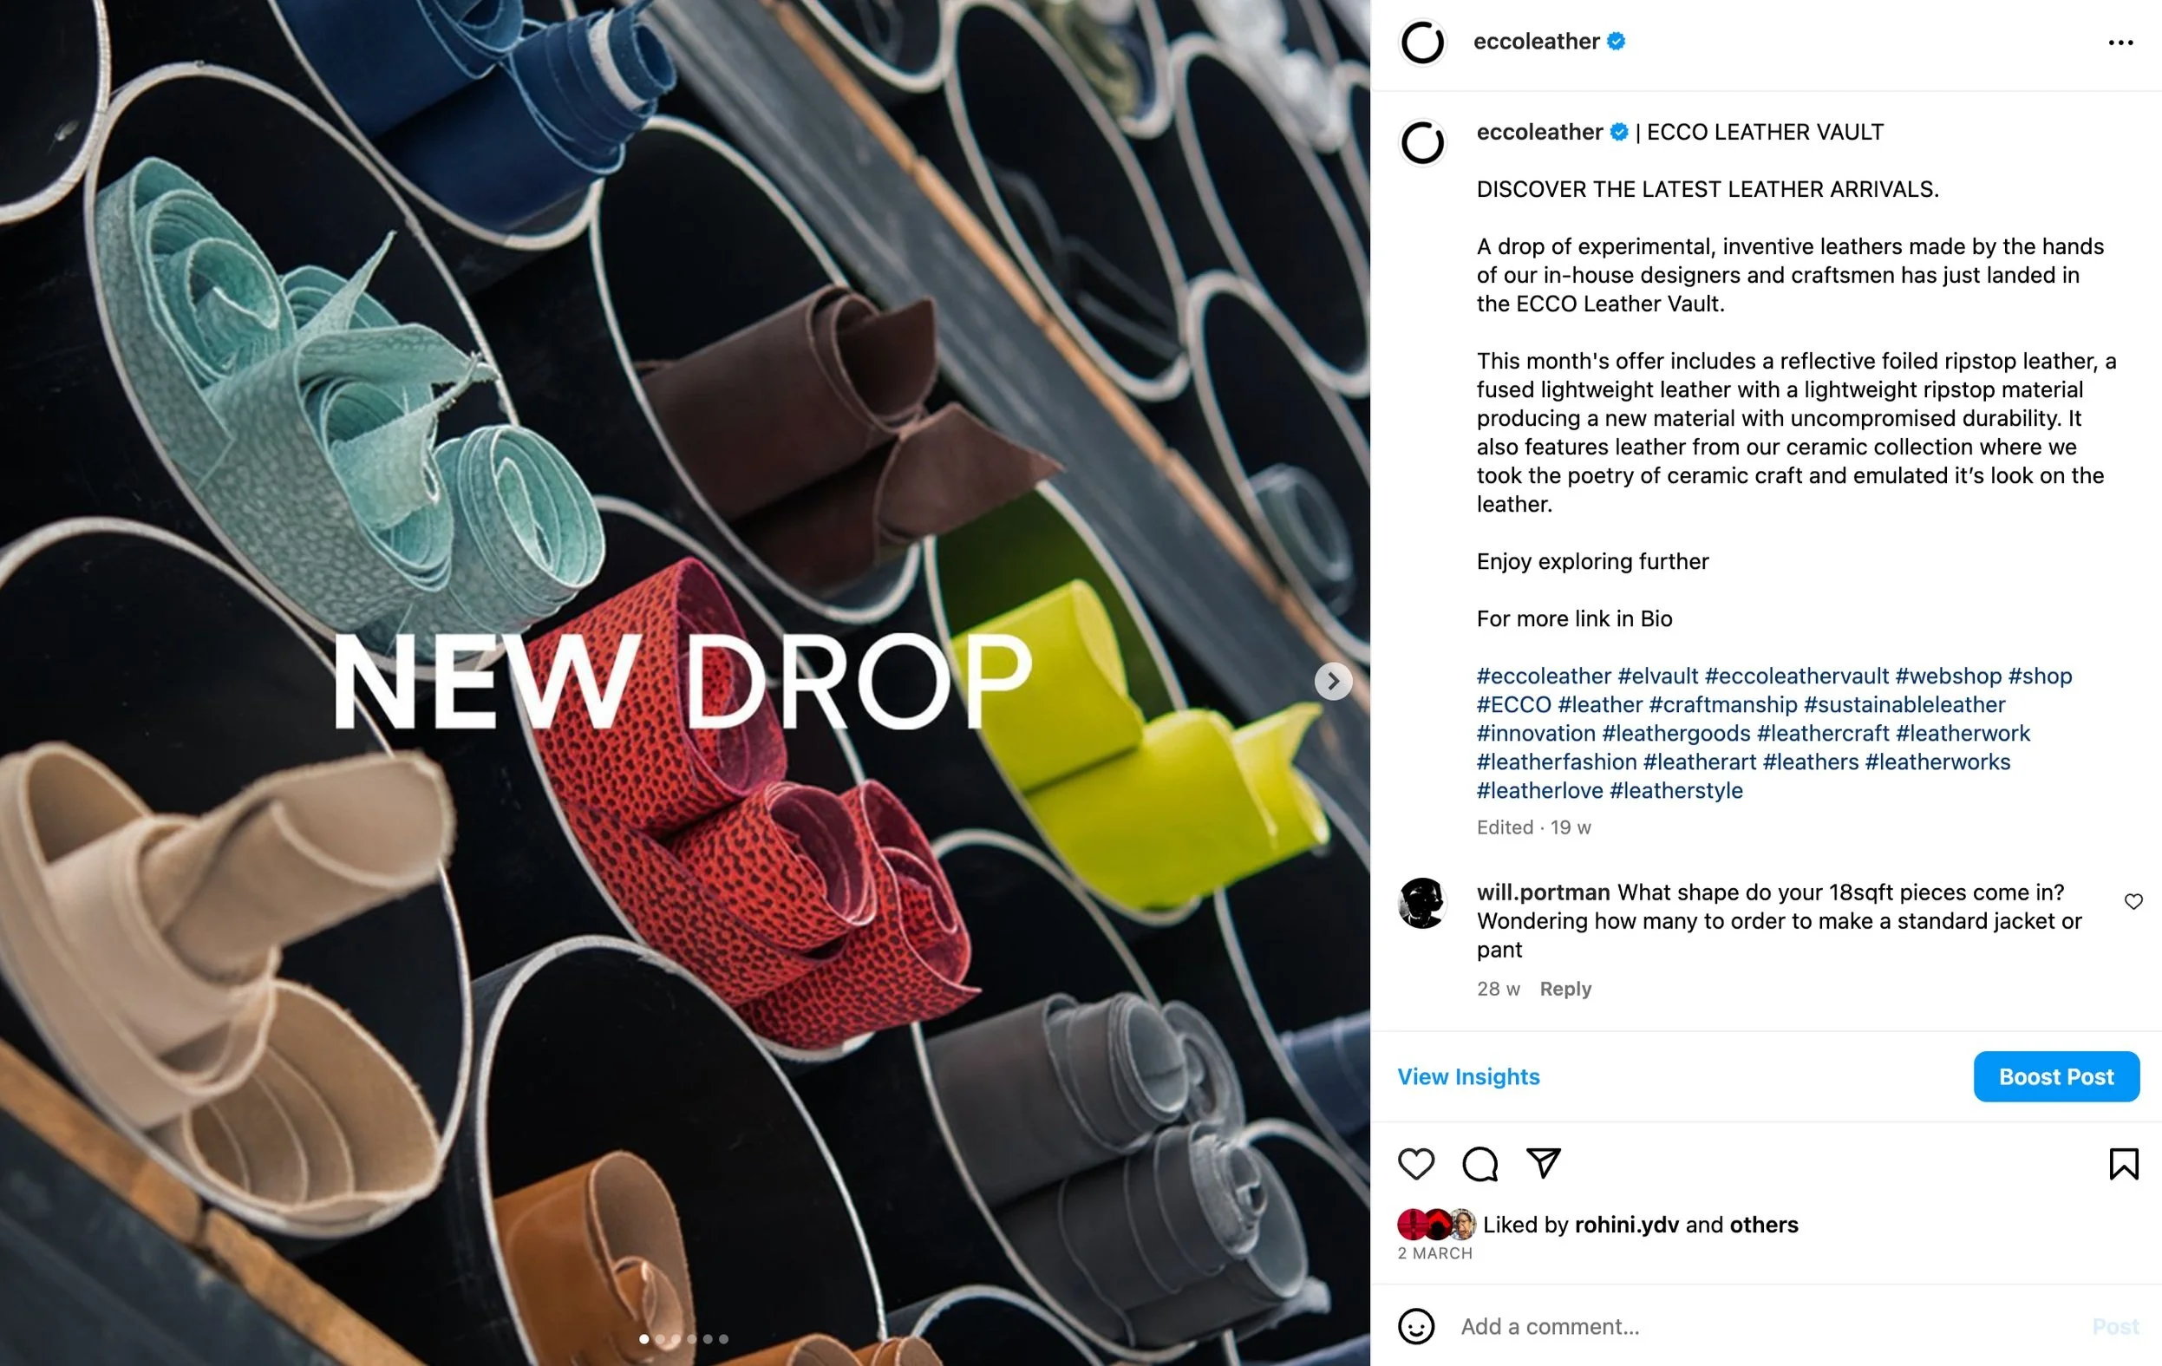Open comments via speech bubble icon
This screenshot has width=2162, height=1366.
[1479, 1164]
